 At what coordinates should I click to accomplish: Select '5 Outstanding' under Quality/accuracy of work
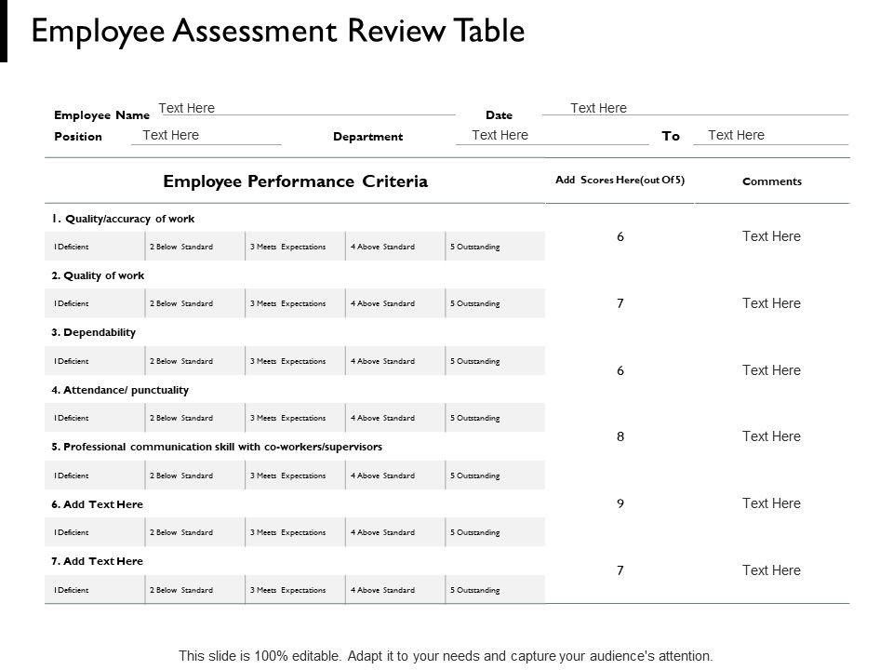[475, 247]
